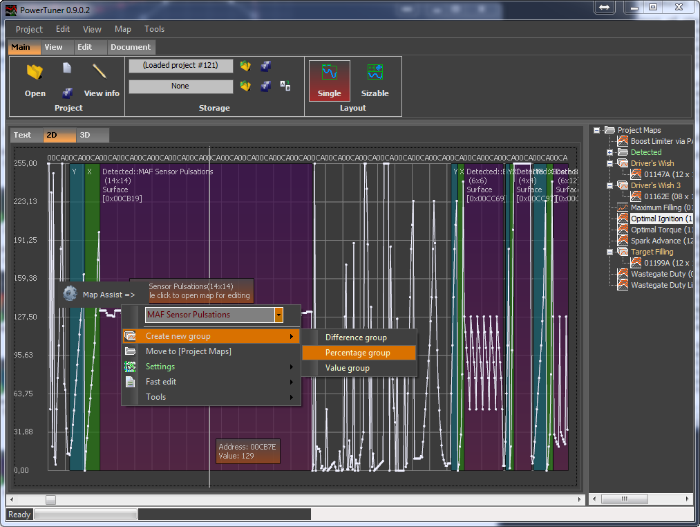
Task: Click the None storage slot button
Action: point(181,86)
